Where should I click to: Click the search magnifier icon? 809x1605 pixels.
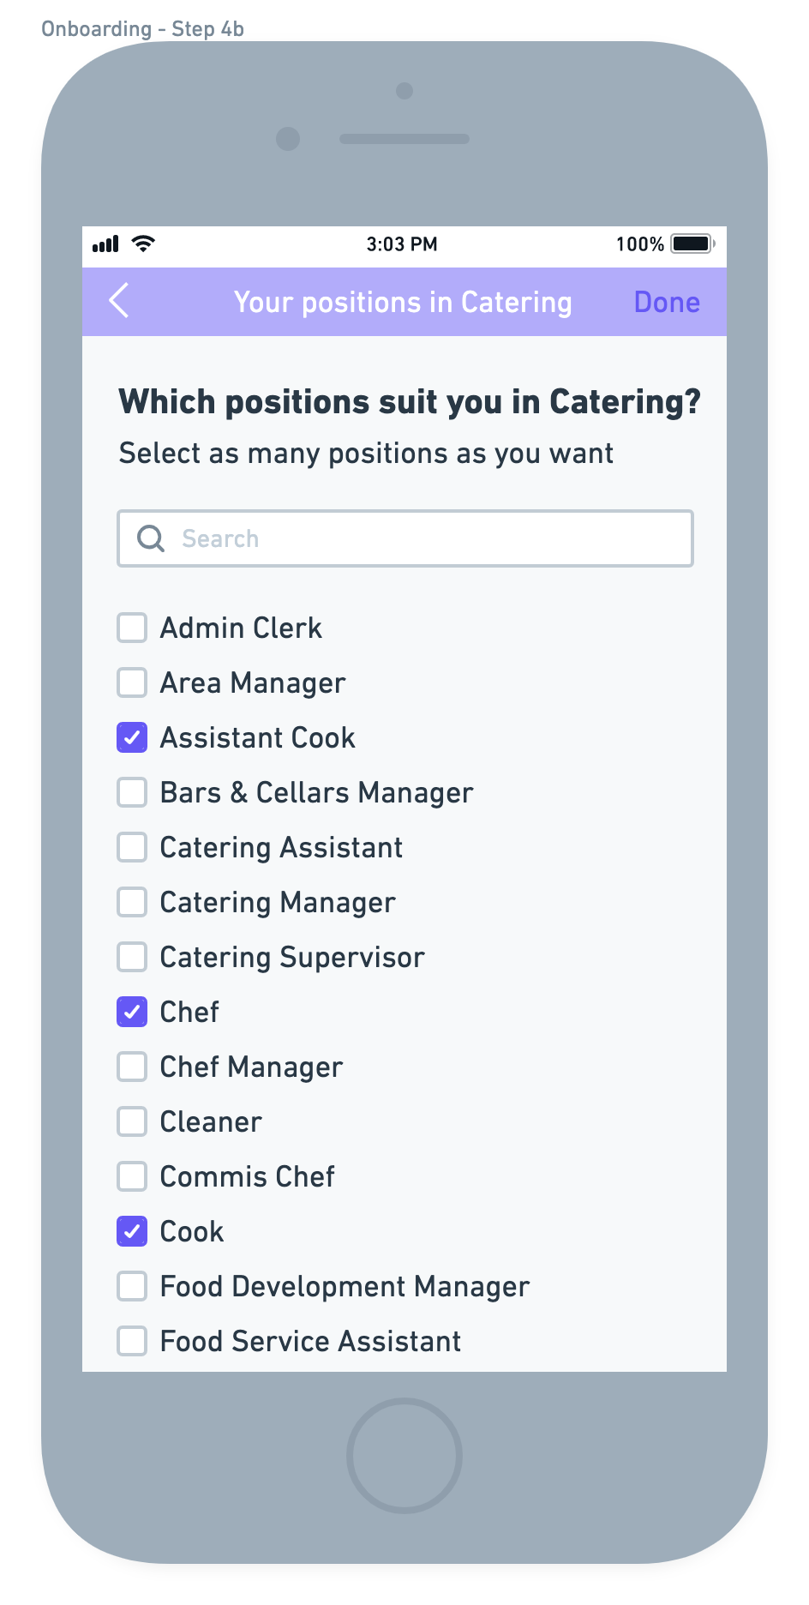coord(151,538)
